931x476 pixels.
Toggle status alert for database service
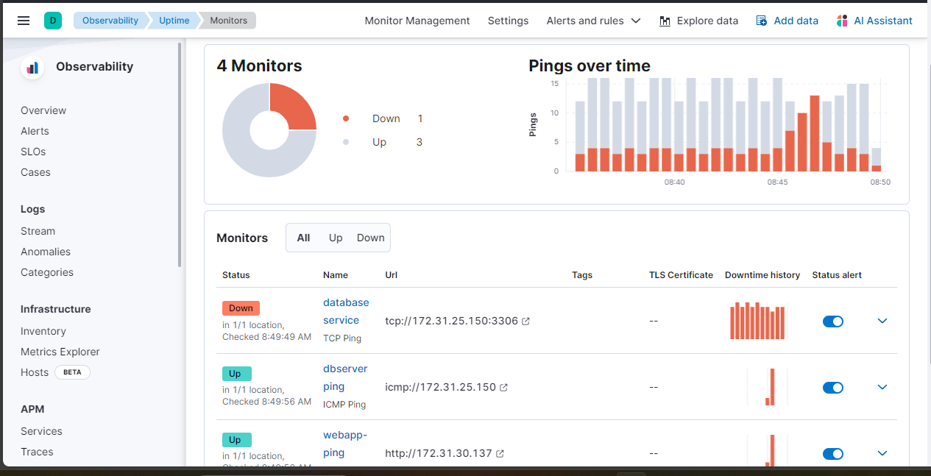pyautogui.click(x=833, y=322)
